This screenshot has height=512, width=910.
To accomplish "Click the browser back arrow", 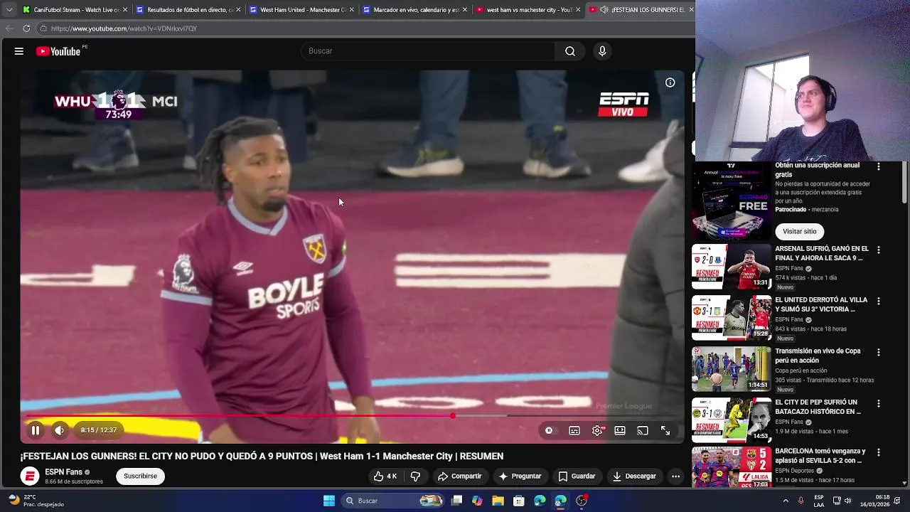I will [9, 28].
